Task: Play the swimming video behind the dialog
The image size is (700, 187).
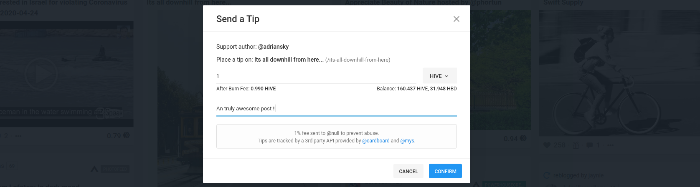Action: coord(41,74)
